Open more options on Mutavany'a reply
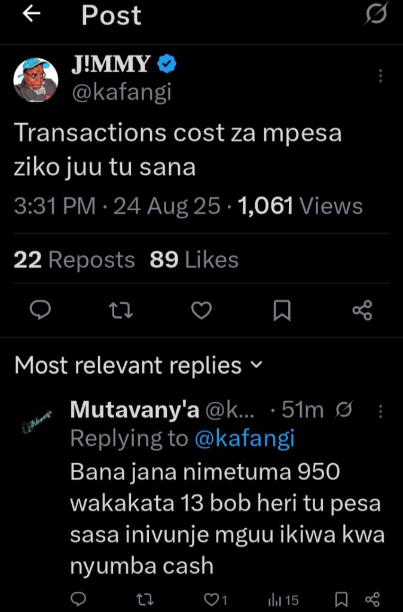 (x=381, y=412)
